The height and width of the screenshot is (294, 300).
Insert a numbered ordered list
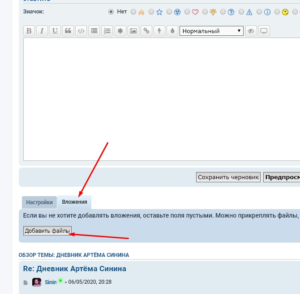[107, 31]
